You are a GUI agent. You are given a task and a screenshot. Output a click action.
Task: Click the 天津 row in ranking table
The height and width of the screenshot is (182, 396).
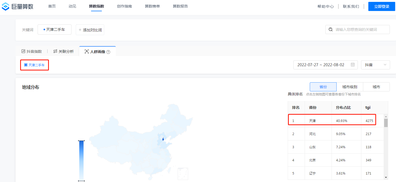[336, 121]
